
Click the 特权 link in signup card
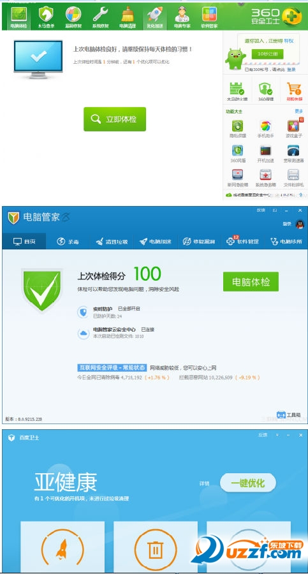289,41
